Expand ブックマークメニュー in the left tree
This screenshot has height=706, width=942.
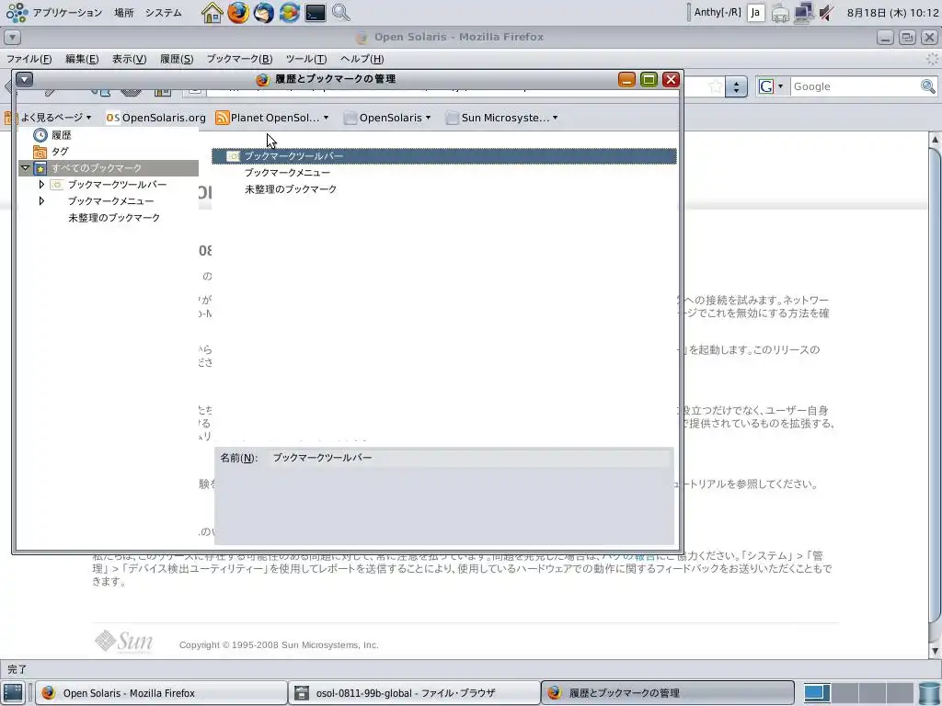40,200
